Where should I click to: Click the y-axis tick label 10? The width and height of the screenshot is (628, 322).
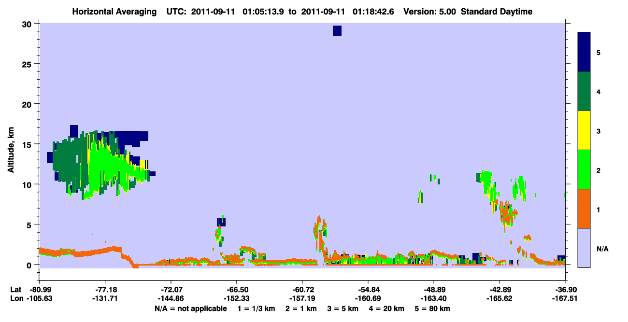point(28,184)
